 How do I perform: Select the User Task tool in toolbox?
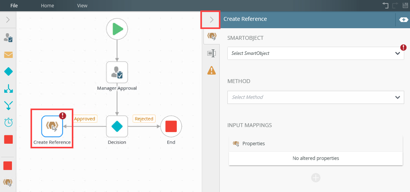(x=8, y=37)
